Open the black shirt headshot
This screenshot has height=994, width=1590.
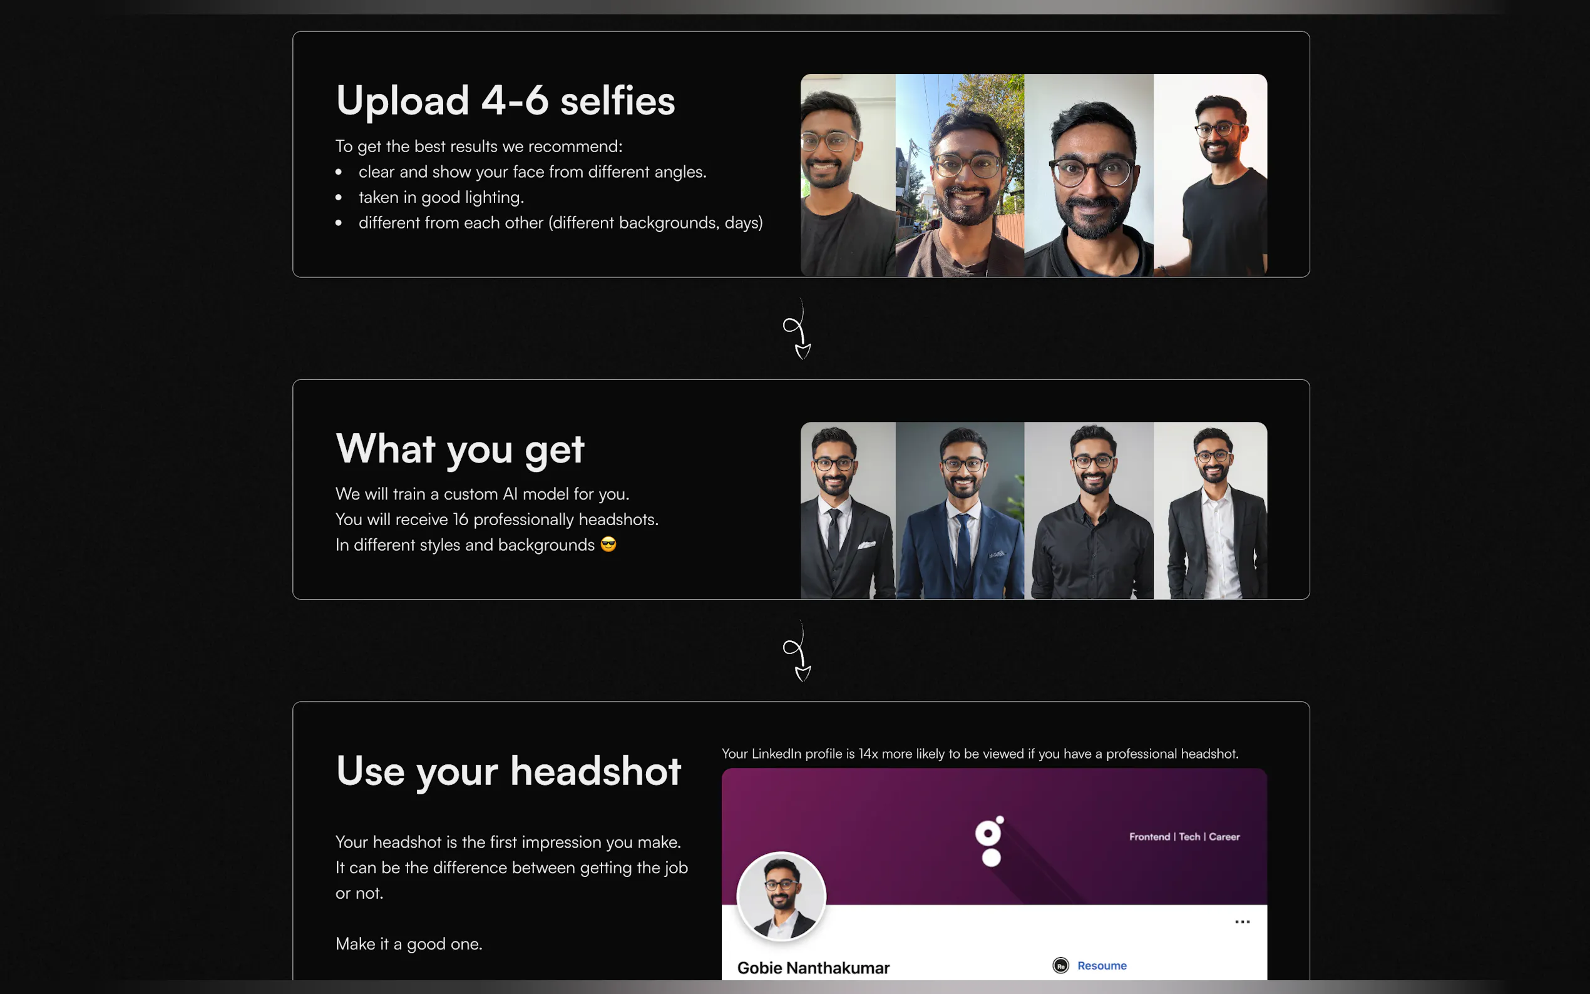(1089, 510)
